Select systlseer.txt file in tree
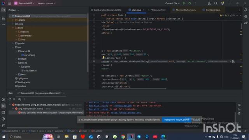The width and height of the screenshot is (249, 140). point(29,70)
